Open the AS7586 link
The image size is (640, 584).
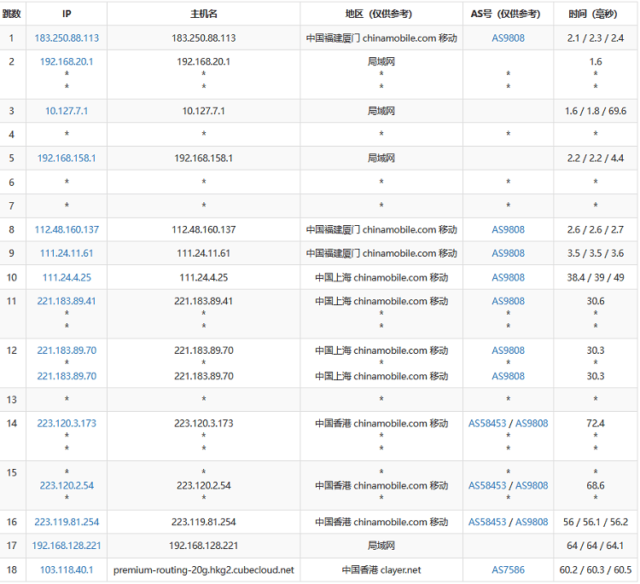coord(509,570)
